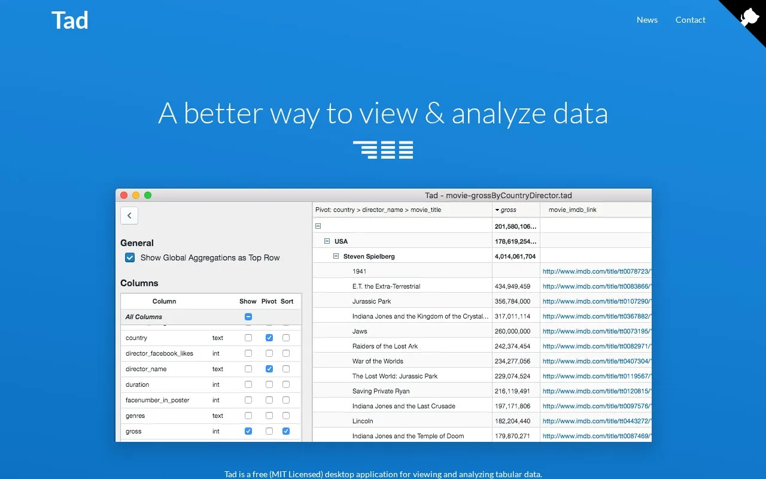Open the News page link
This screenshot has width=766, height=479.
[647, 20]
